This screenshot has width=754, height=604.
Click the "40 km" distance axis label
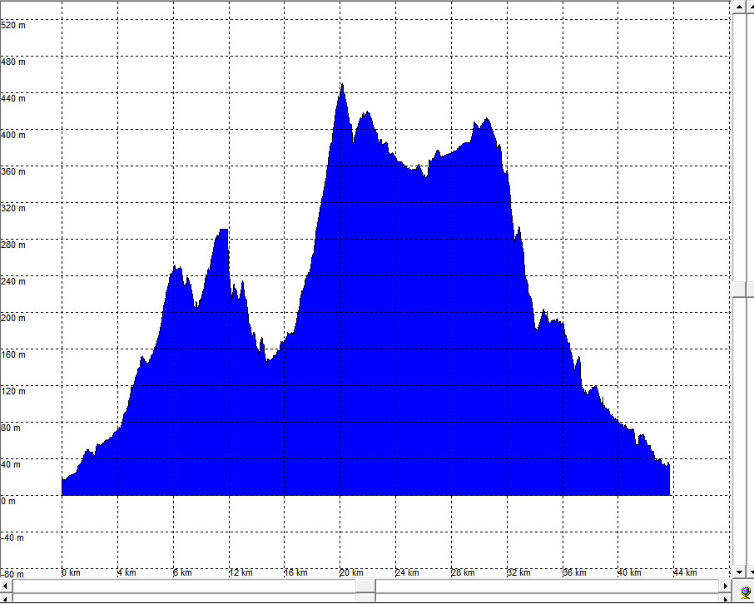pos(631,572)
